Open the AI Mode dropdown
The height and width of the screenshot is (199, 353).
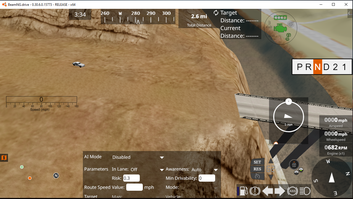click(138, 157)
